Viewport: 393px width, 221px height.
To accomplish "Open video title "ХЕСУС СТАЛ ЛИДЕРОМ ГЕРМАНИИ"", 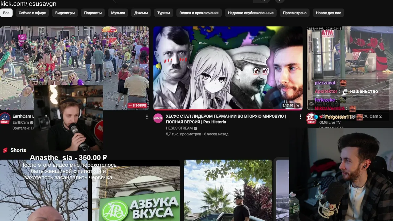I will coord(226,119).
